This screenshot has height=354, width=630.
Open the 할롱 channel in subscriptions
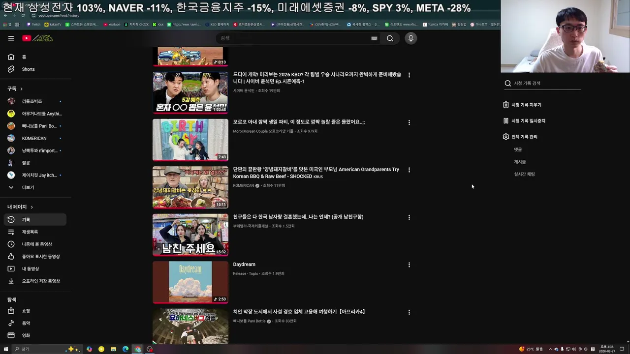[34, 163]
